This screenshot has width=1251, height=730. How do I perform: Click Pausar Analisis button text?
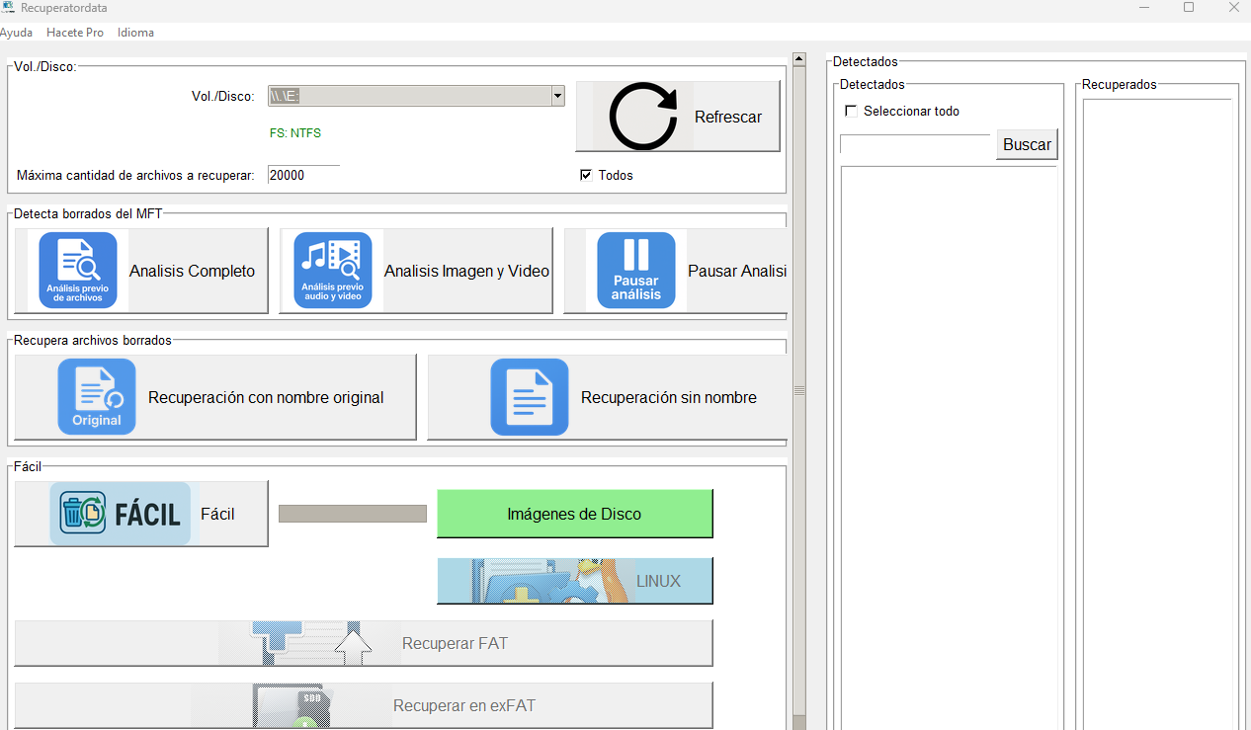coord(737,271)
